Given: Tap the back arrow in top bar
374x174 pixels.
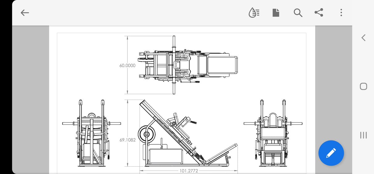Looking at the screenshot, I should (25, 13).
